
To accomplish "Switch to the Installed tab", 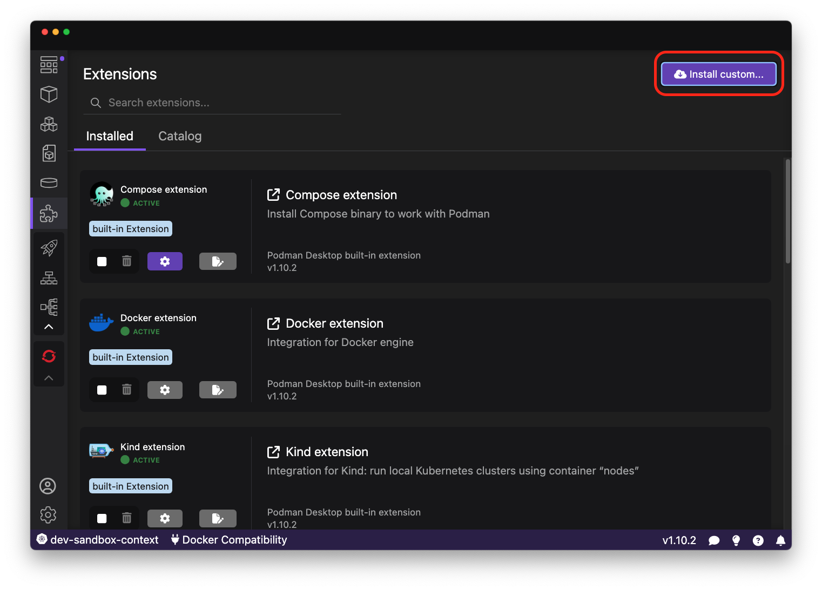I will pyautogui.click(x=110, y=136).
